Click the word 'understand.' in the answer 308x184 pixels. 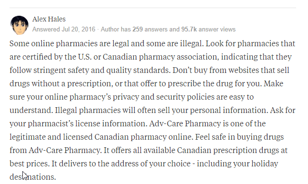pyautogui.click(x=31, y=110)
